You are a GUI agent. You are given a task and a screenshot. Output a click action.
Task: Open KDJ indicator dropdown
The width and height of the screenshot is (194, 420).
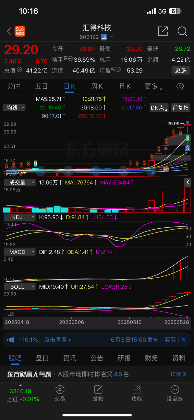(19, 217)
